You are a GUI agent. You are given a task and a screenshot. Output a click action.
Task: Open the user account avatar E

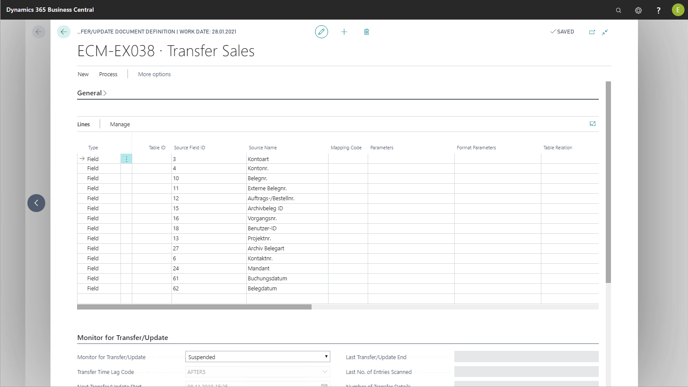(x=678, y=10)
